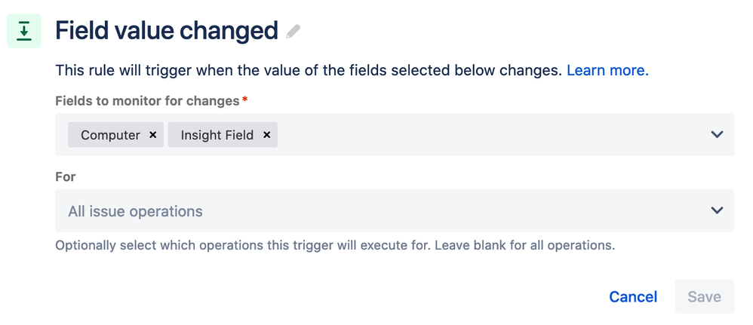The width and height of the screenshot is (753, 325).
Task: Select the Insight Field tag label
Action: 217,135
